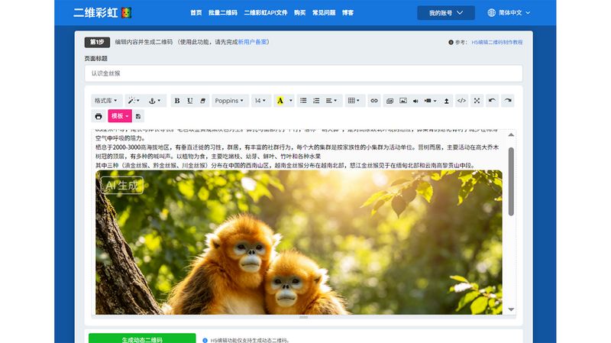
Task: Insert an image using the picture icon
Action: pos(403,101)
